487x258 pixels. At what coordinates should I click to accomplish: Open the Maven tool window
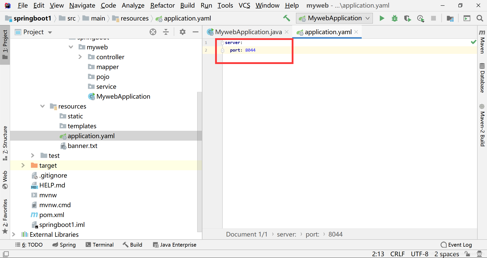click(482, 41)
